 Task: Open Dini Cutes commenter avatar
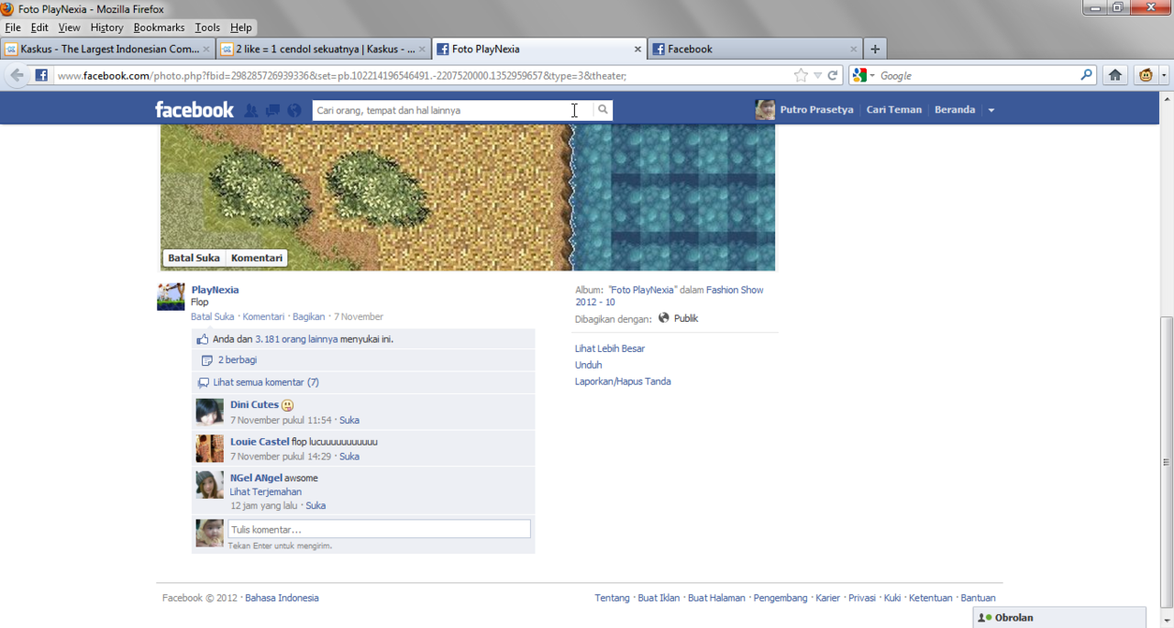210,412
